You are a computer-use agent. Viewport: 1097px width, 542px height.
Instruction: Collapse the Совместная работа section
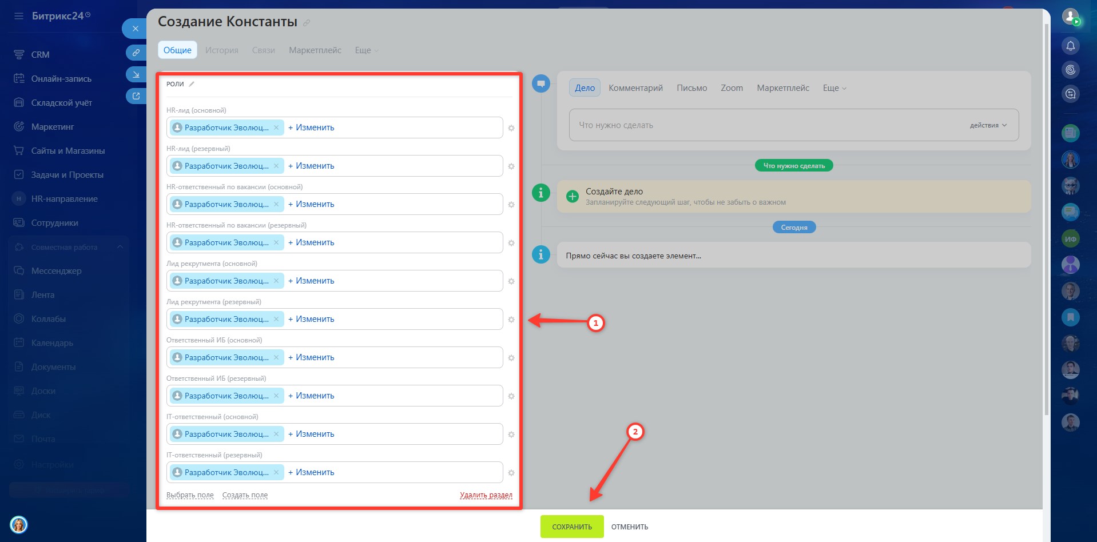point(120,247)
